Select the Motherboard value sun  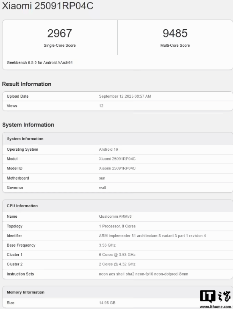click(102, 178)
